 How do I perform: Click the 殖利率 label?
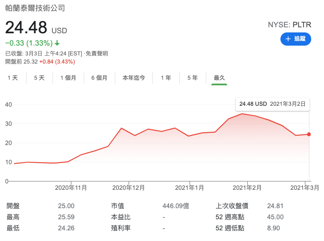121,228
